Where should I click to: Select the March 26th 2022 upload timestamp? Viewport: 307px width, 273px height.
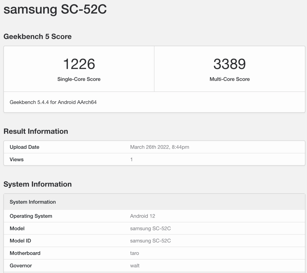(159, 147)
